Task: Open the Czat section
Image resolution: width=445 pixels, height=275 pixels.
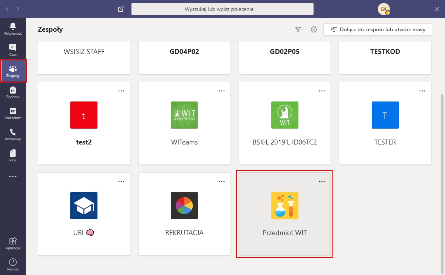Action: coord(13,50)
